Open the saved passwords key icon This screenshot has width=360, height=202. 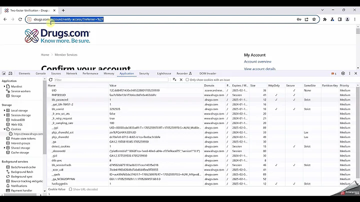299,19
